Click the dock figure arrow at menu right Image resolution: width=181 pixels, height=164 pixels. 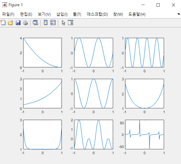pos(178,14)
